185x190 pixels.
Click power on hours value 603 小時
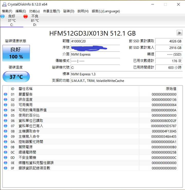pos(169,67)
